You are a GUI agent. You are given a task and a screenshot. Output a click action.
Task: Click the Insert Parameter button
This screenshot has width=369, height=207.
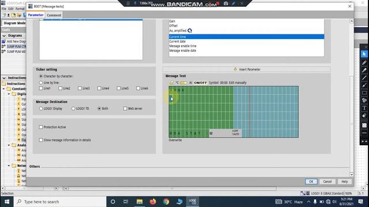click(247, 69)
